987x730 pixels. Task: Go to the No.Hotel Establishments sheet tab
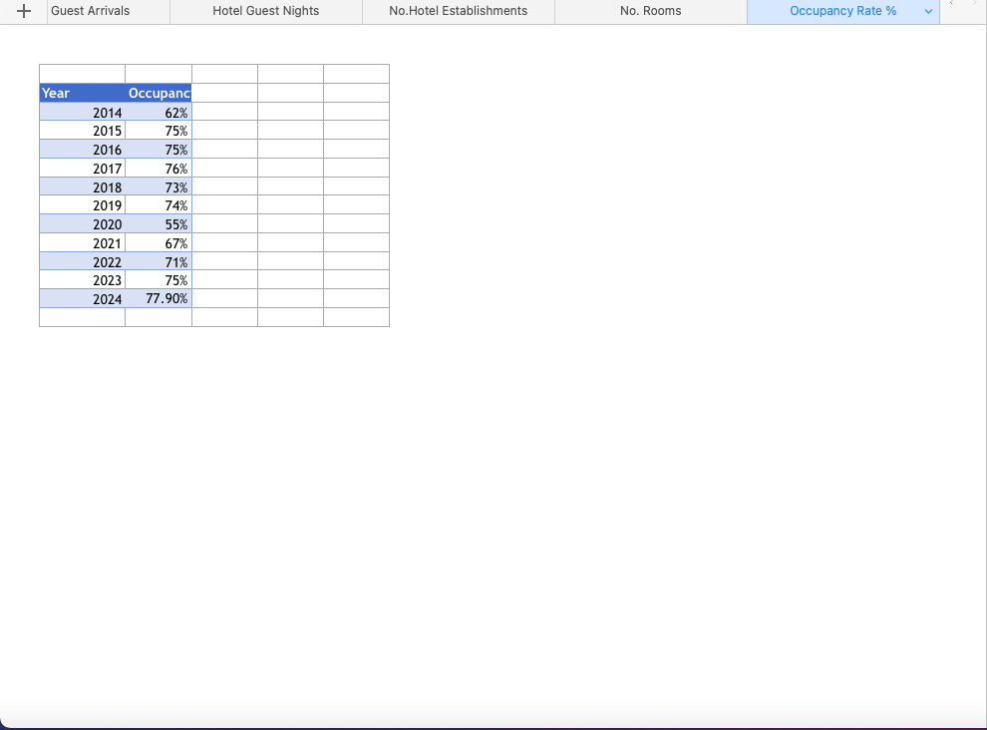tap(458, 11)
